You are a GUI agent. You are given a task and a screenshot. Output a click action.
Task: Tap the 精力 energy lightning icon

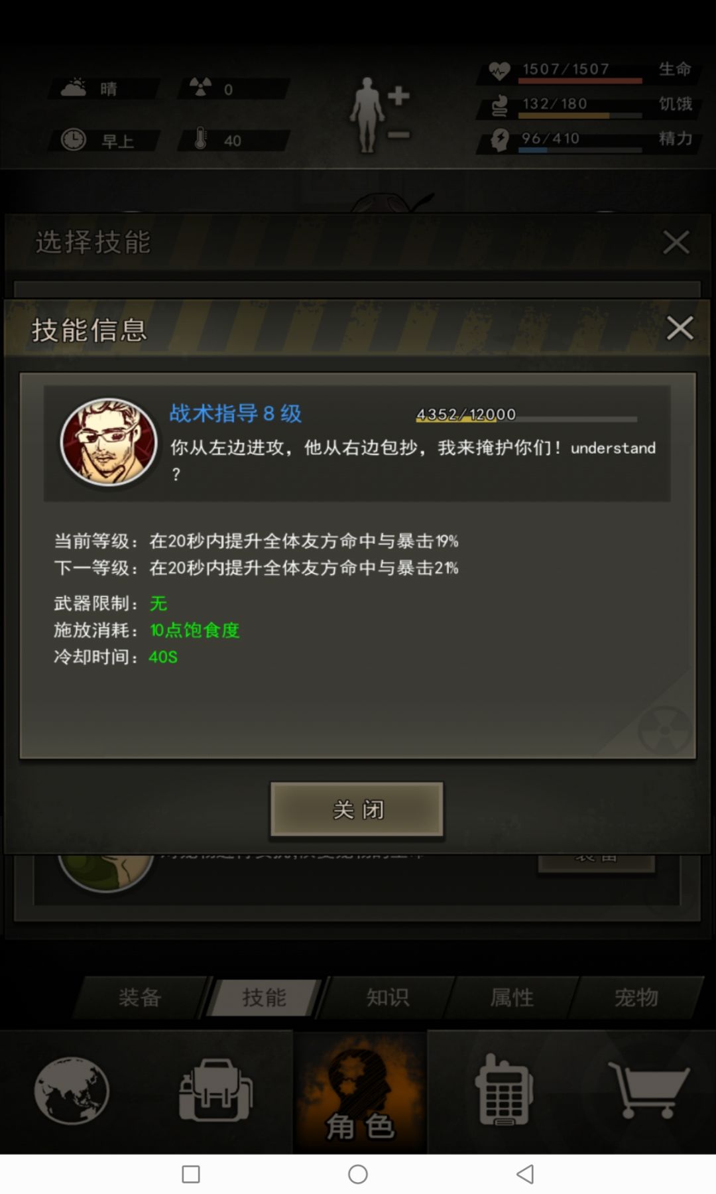[499, 139]
